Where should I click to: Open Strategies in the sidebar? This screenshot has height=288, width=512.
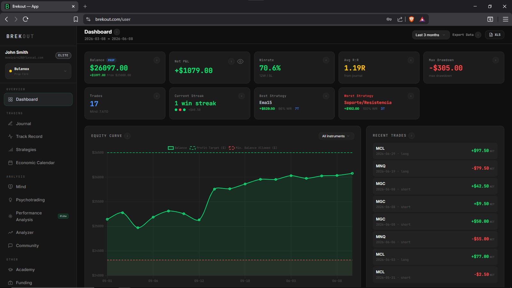click(x=38, y=149)
